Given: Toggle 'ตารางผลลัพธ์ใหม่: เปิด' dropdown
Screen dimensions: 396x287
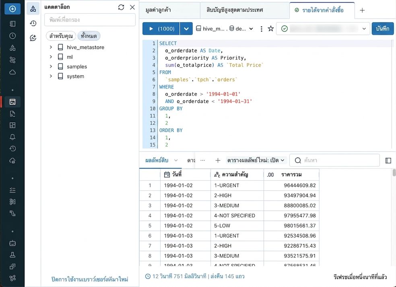Looking at the screenshot, I should (256, 160).
